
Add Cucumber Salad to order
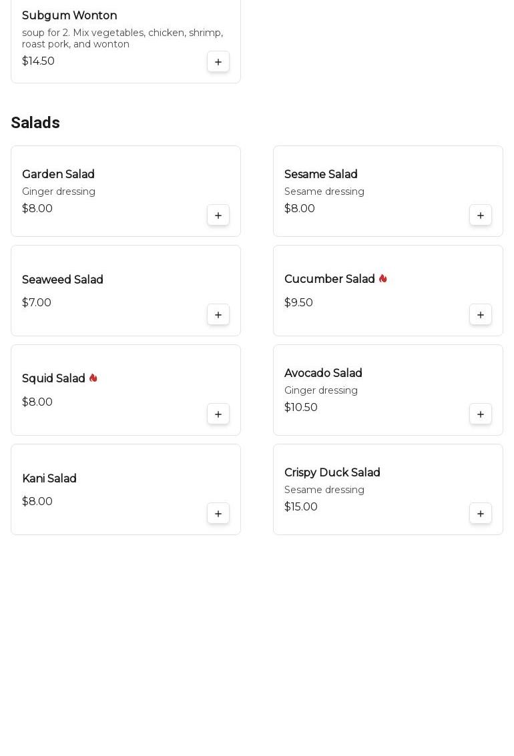(481, 315)
